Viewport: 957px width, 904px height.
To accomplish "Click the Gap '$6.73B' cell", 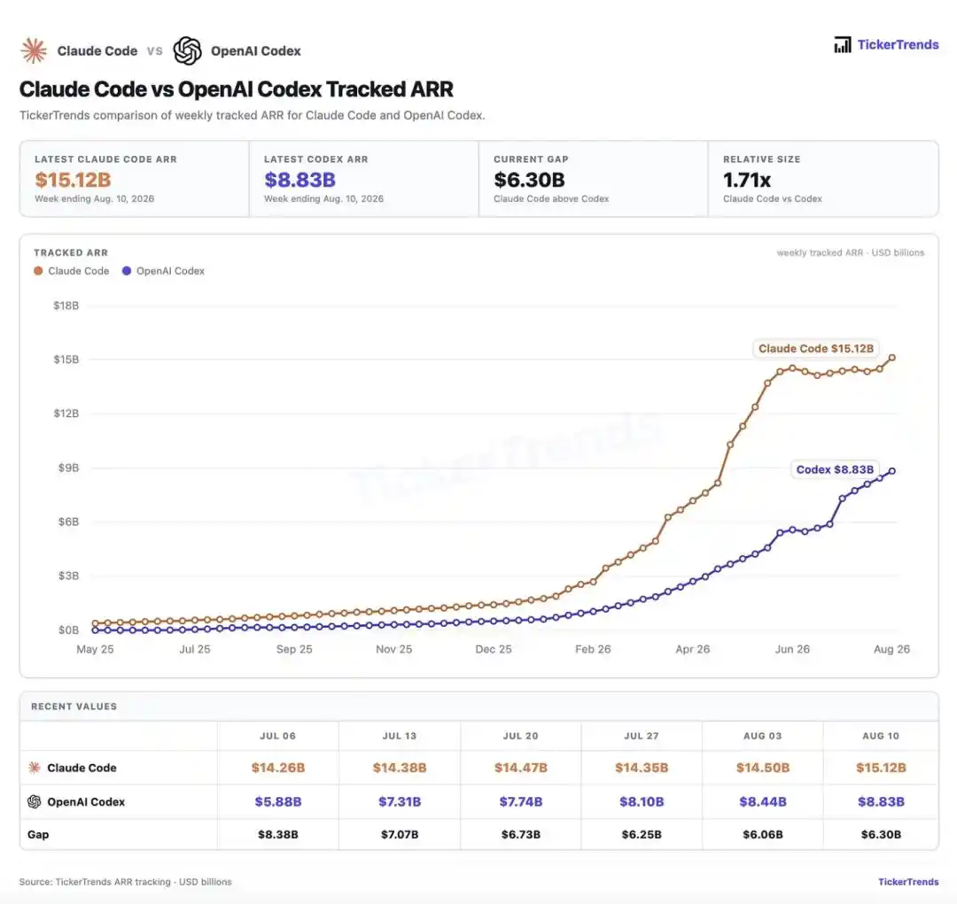I will pyautogui.click(x=521, y=834).
